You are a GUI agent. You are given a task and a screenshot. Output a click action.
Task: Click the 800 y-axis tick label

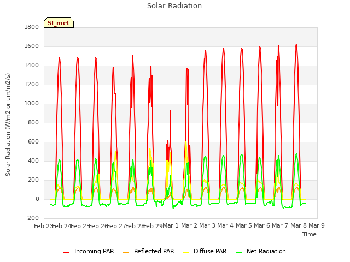point(33,122)
